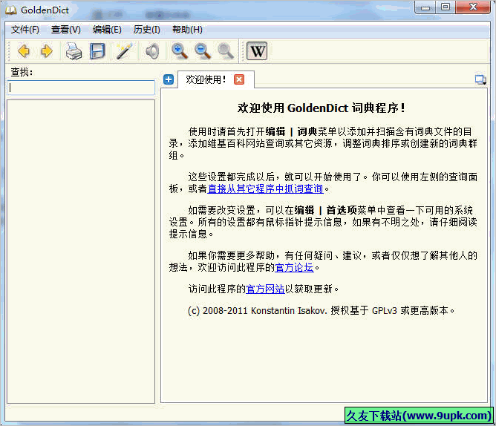
Task: Click the copyright line with Konstantin Isakov
Action: [x=321, y=310]
